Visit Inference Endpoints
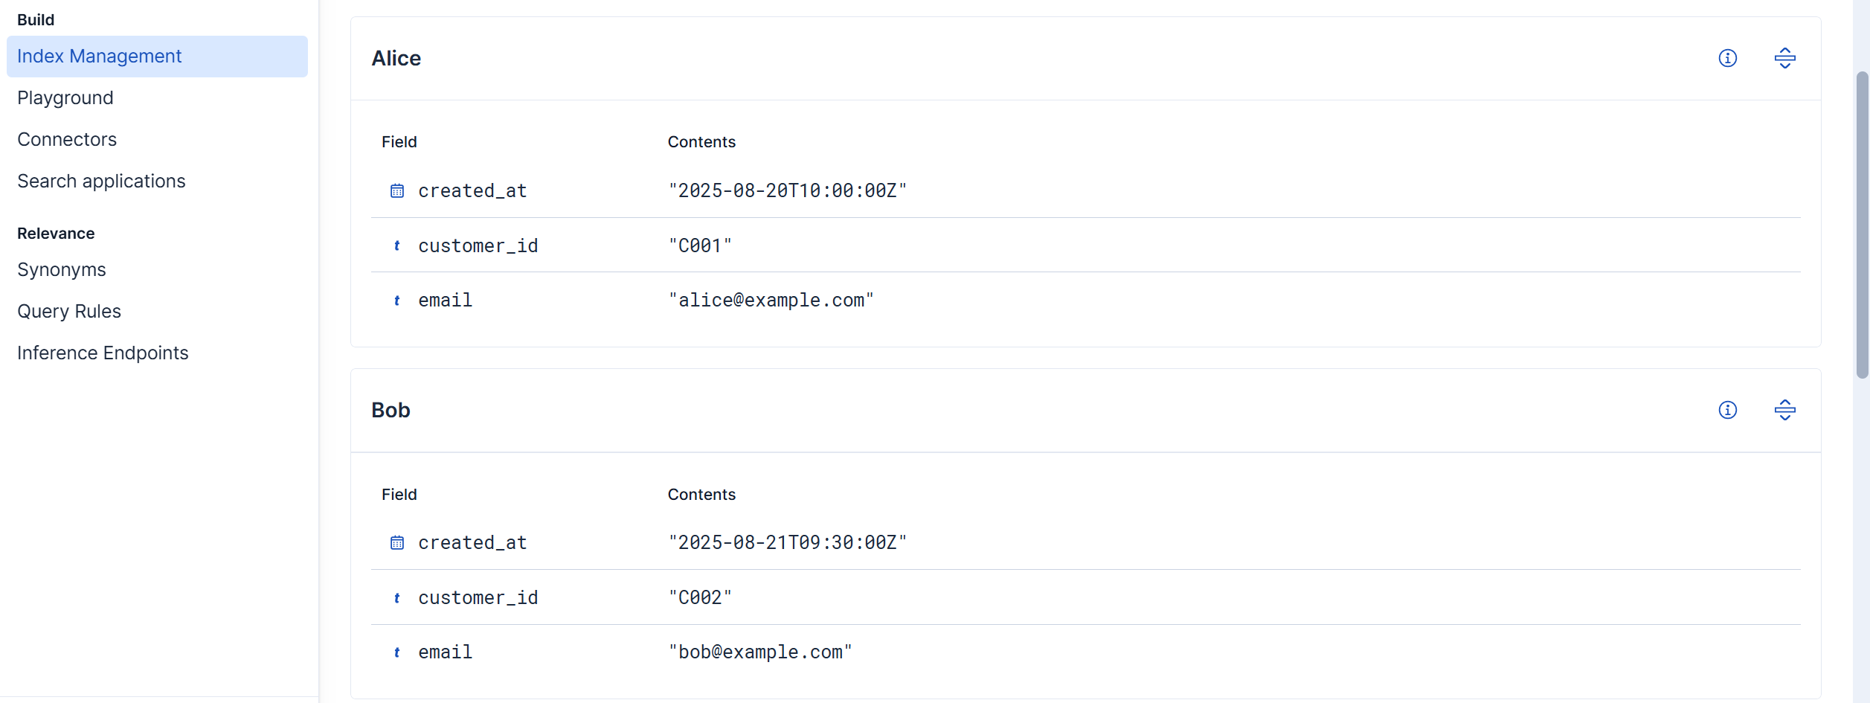The height and width of the screenshot is (703, 1870). click(103, 353)
